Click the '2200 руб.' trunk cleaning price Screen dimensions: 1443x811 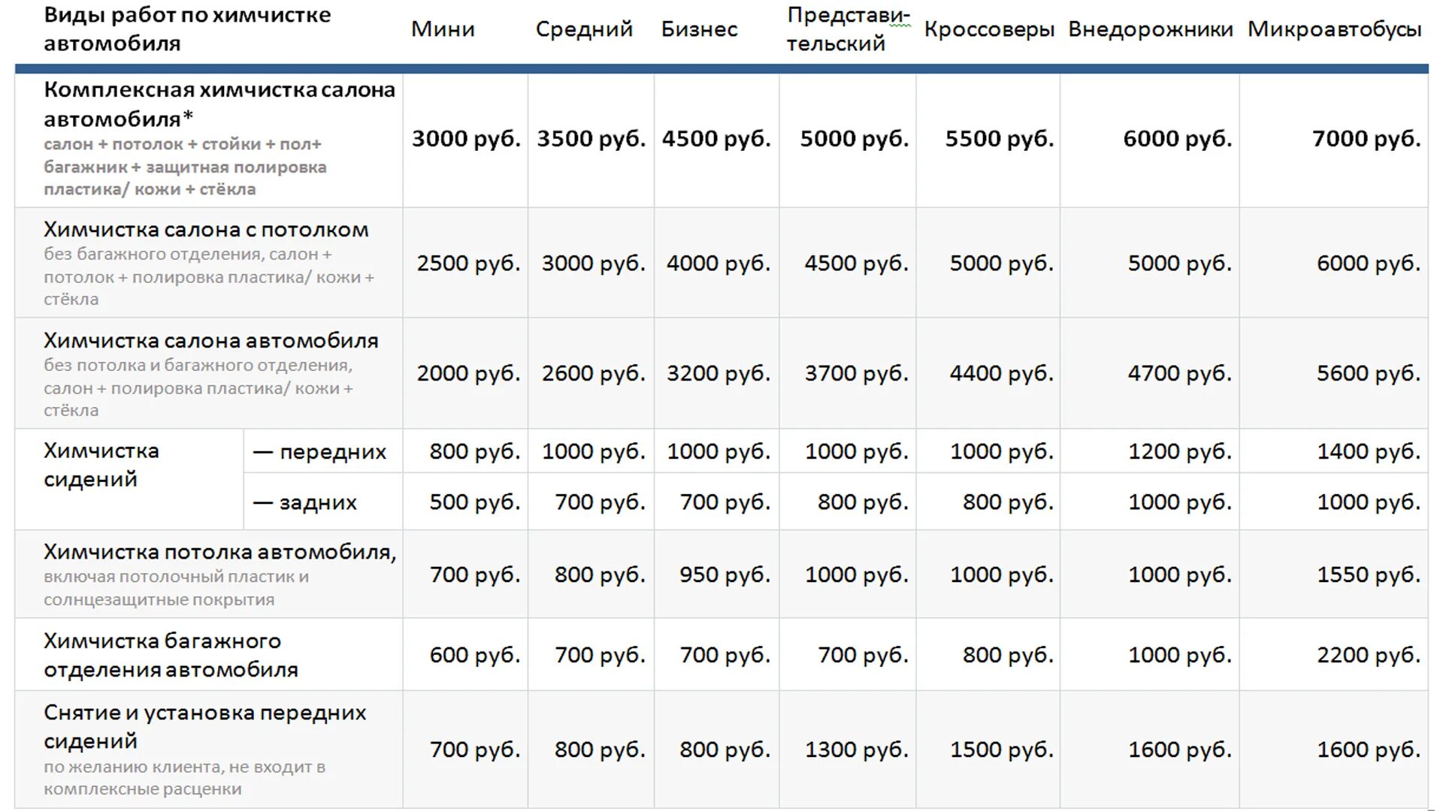click(1369, 655)
